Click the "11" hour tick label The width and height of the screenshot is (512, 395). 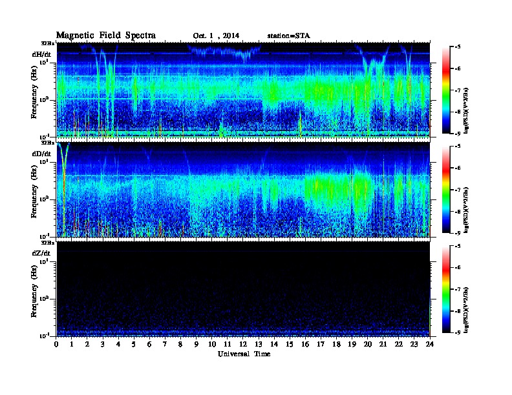click(228, 345)
